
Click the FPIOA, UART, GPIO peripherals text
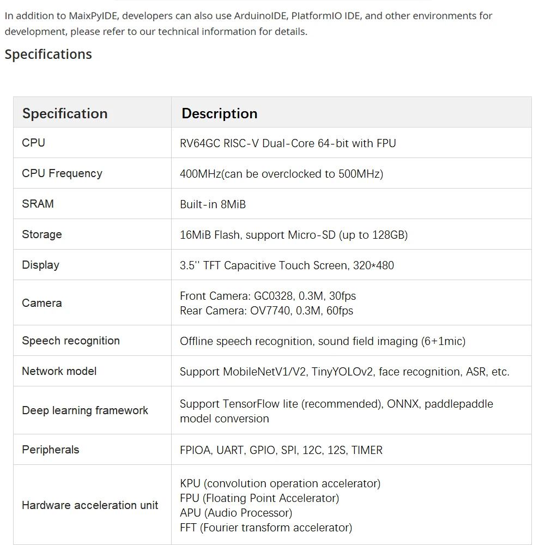tap(281, 450)
